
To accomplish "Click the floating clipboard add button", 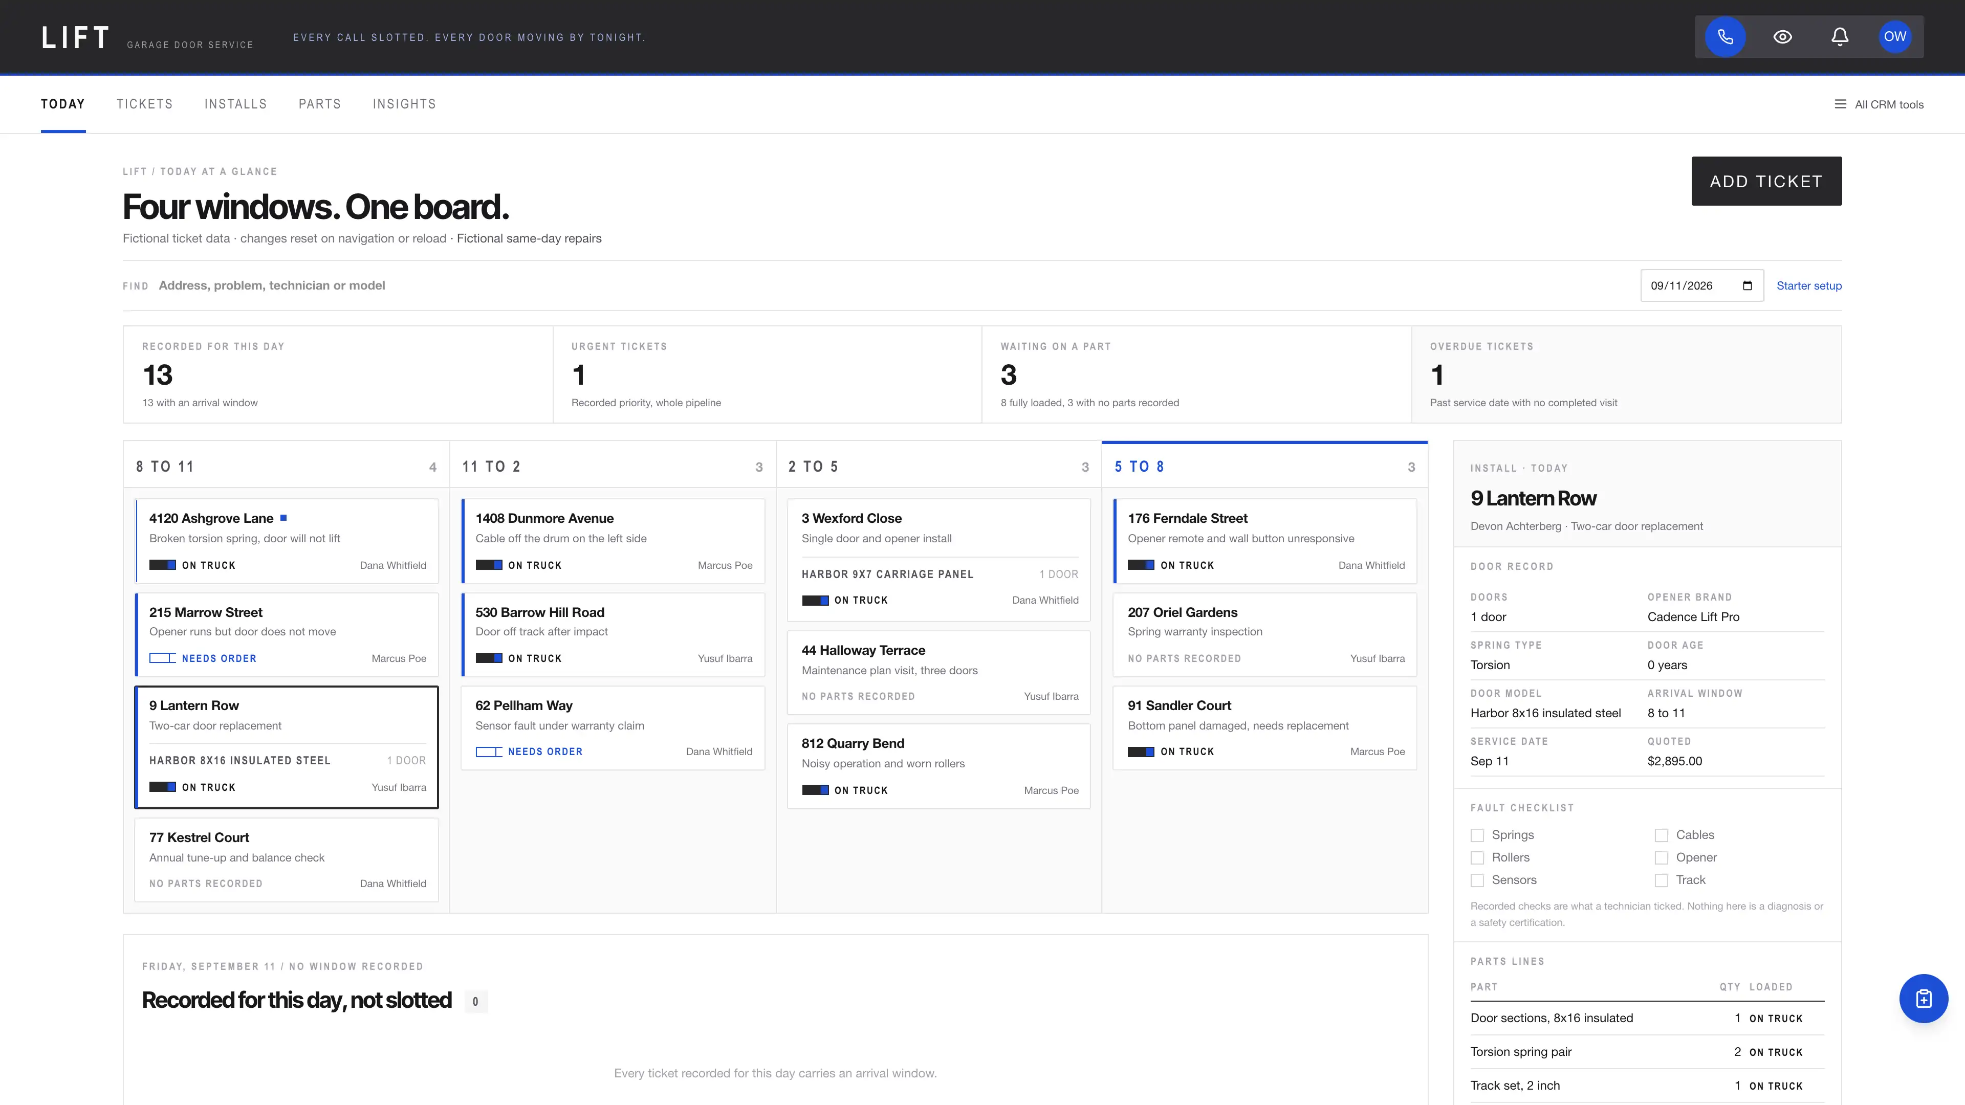I will tap(1923, 998).
